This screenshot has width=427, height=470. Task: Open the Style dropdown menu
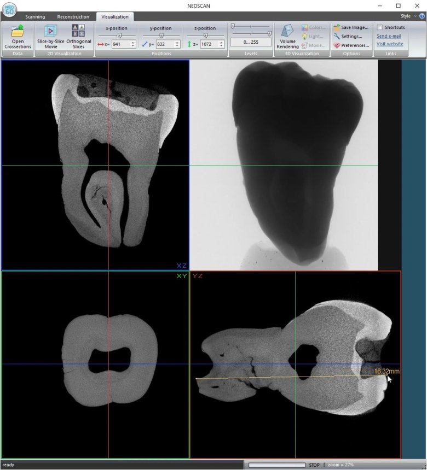[x=407, y=16]
